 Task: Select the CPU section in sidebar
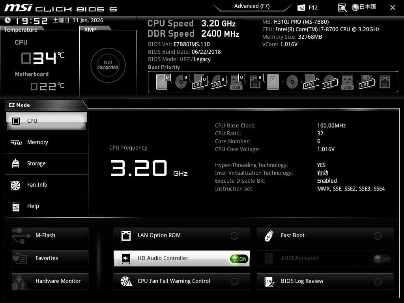pyautogui.click(x=47, y=121)
